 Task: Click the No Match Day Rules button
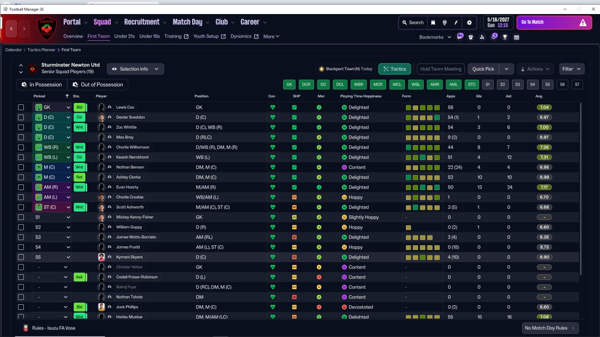click(x=550, y=328)
